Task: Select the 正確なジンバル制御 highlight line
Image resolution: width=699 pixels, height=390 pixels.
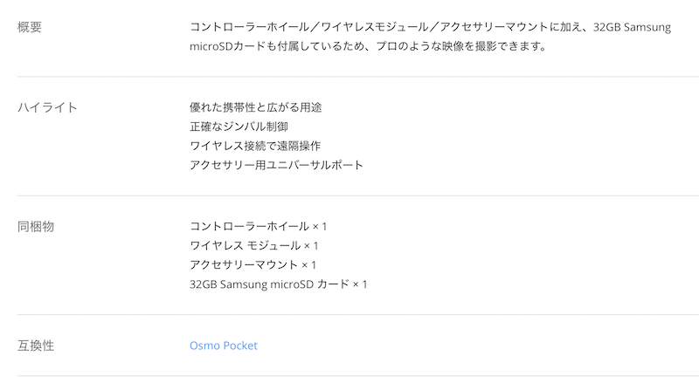Action: pos(239,127)
